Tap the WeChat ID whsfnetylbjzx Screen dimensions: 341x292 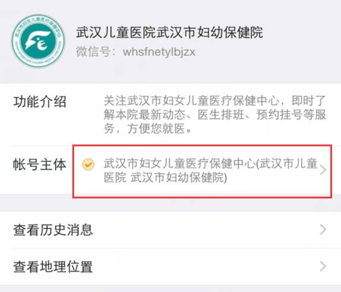click(159, 52)
